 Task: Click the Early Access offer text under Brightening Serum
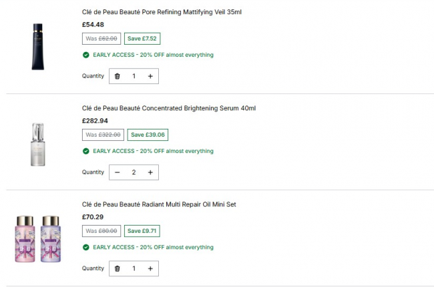pos(153,151)
